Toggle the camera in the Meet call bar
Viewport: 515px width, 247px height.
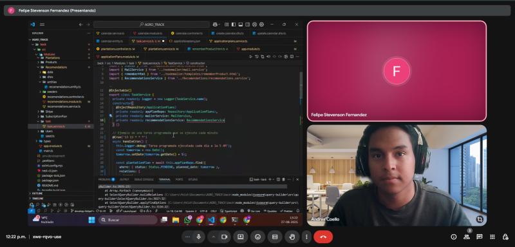pos(224,237)
